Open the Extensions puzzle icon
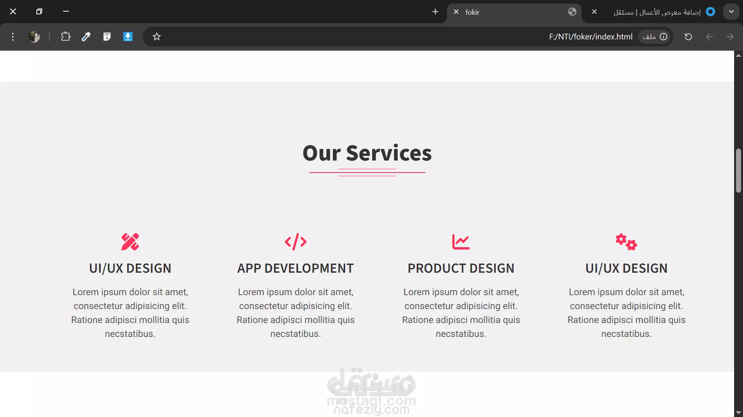Screen dimensions: 743x417 pyautogui.click(x=65, y=37)
